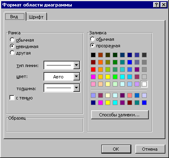Choose the pure red swatch

pyautogui.click(x=93, y=70)
